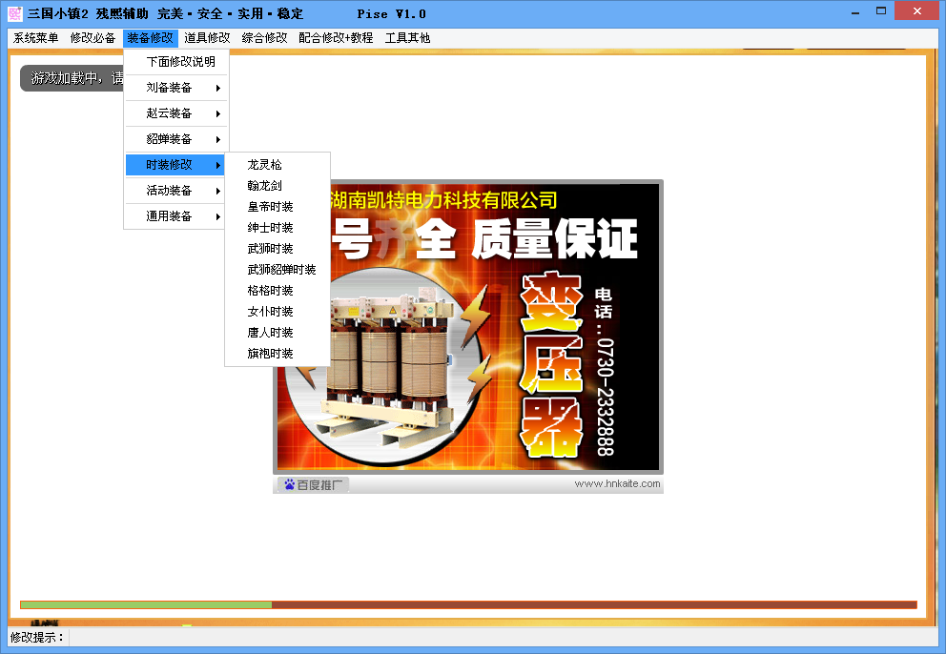Expand the 时装修改 submenu
946x654 pixels.
(x=175, y=165)
